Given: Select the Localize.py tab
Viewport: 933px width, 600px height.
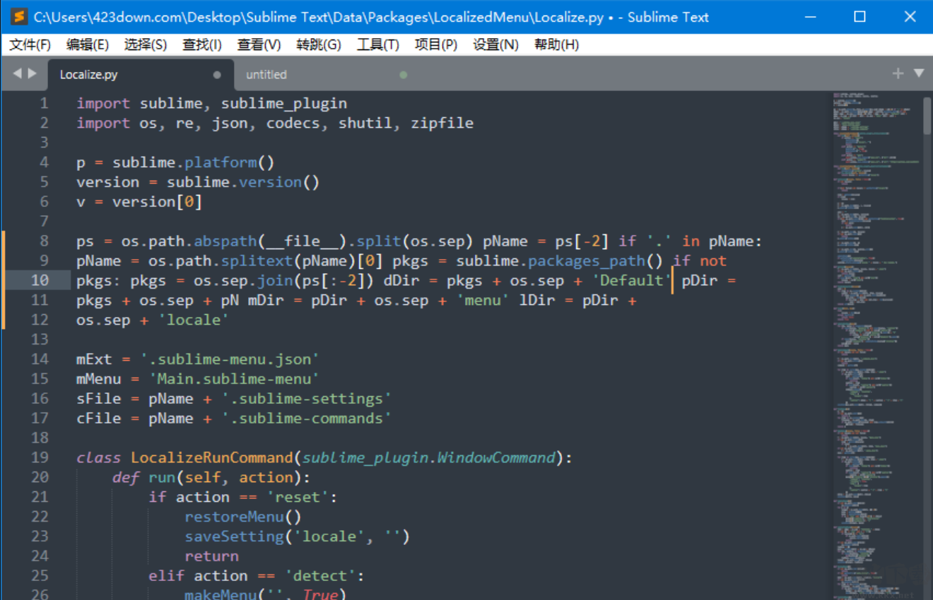Looking at the screenshot, I should pyautogui.click(x=89, y=75).
